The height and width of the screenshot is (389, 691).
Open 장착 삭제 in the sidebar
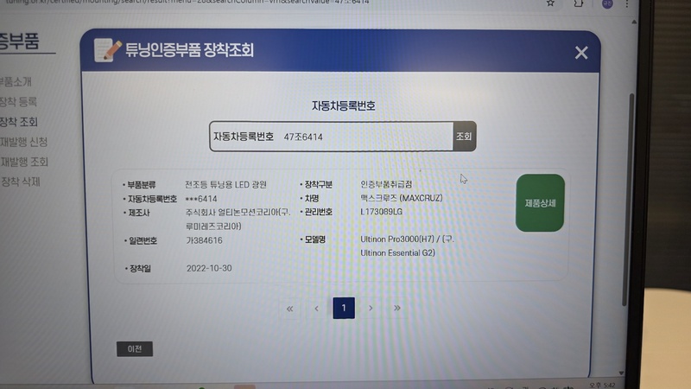[21, 182]
